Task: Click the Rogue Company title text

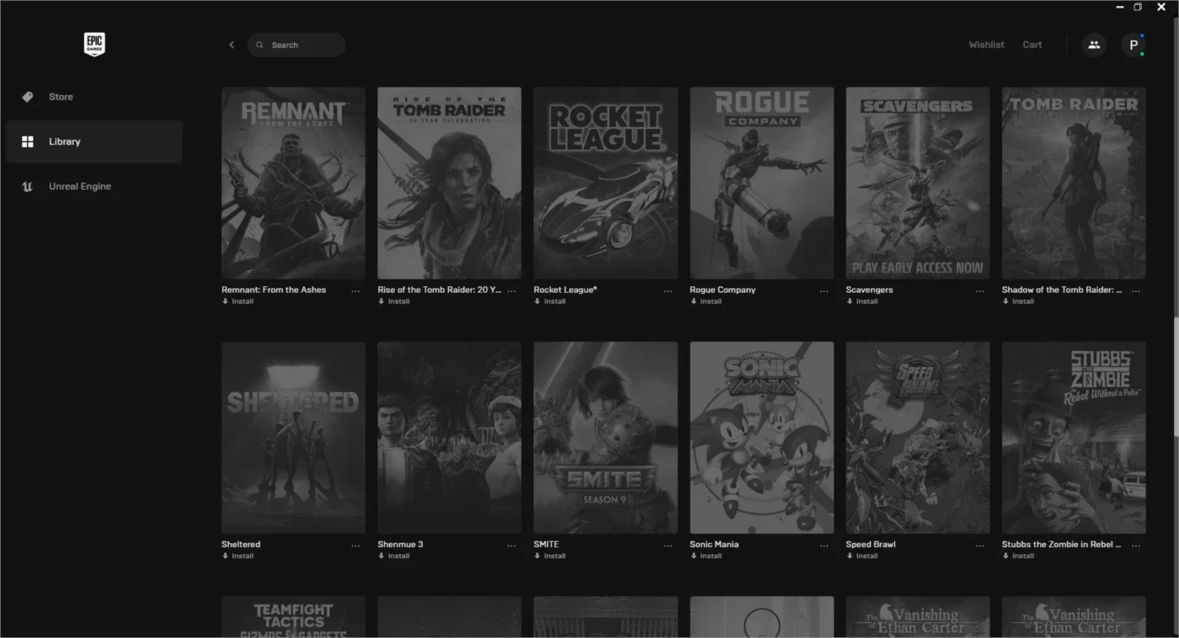Action: pos(723,290)
